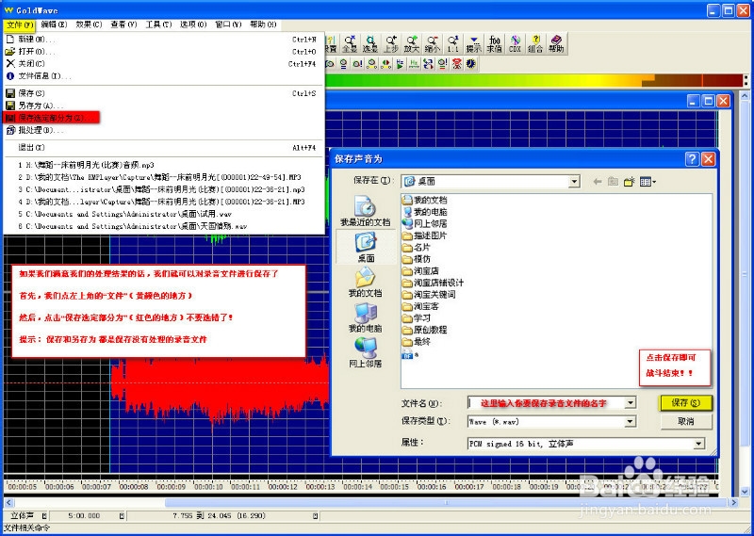
Task: Select the 名片 folder in file list
Action: (x=417, y=247)
